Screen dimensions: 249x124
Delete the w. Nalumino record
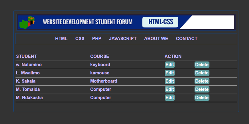202,65
